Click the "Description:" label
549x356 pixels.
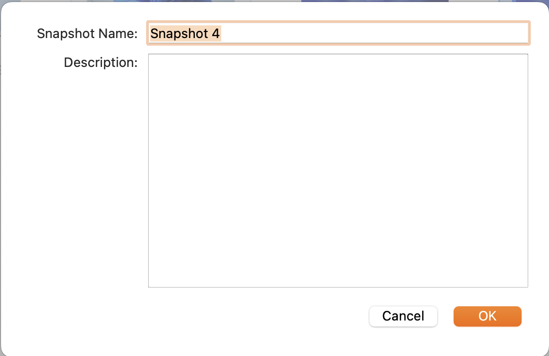(100, 62)
